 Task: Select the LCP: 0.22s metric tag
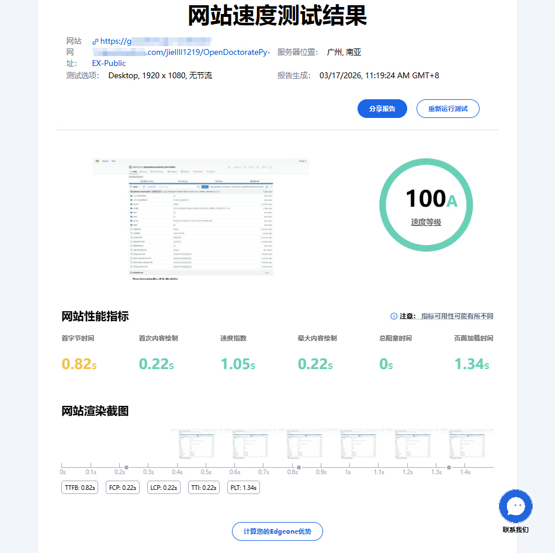[163, 487]
